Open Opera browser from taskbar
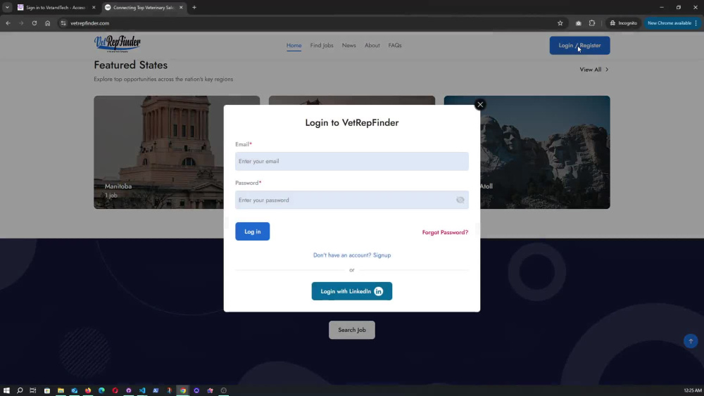Image resolution: width=704 pixels, height=396 pixels. pos(115,390)
